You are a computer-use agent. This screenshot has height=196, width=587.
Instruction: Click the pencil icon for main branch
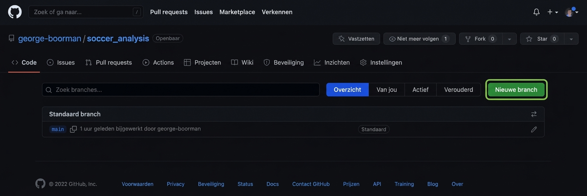click(534, 129)
